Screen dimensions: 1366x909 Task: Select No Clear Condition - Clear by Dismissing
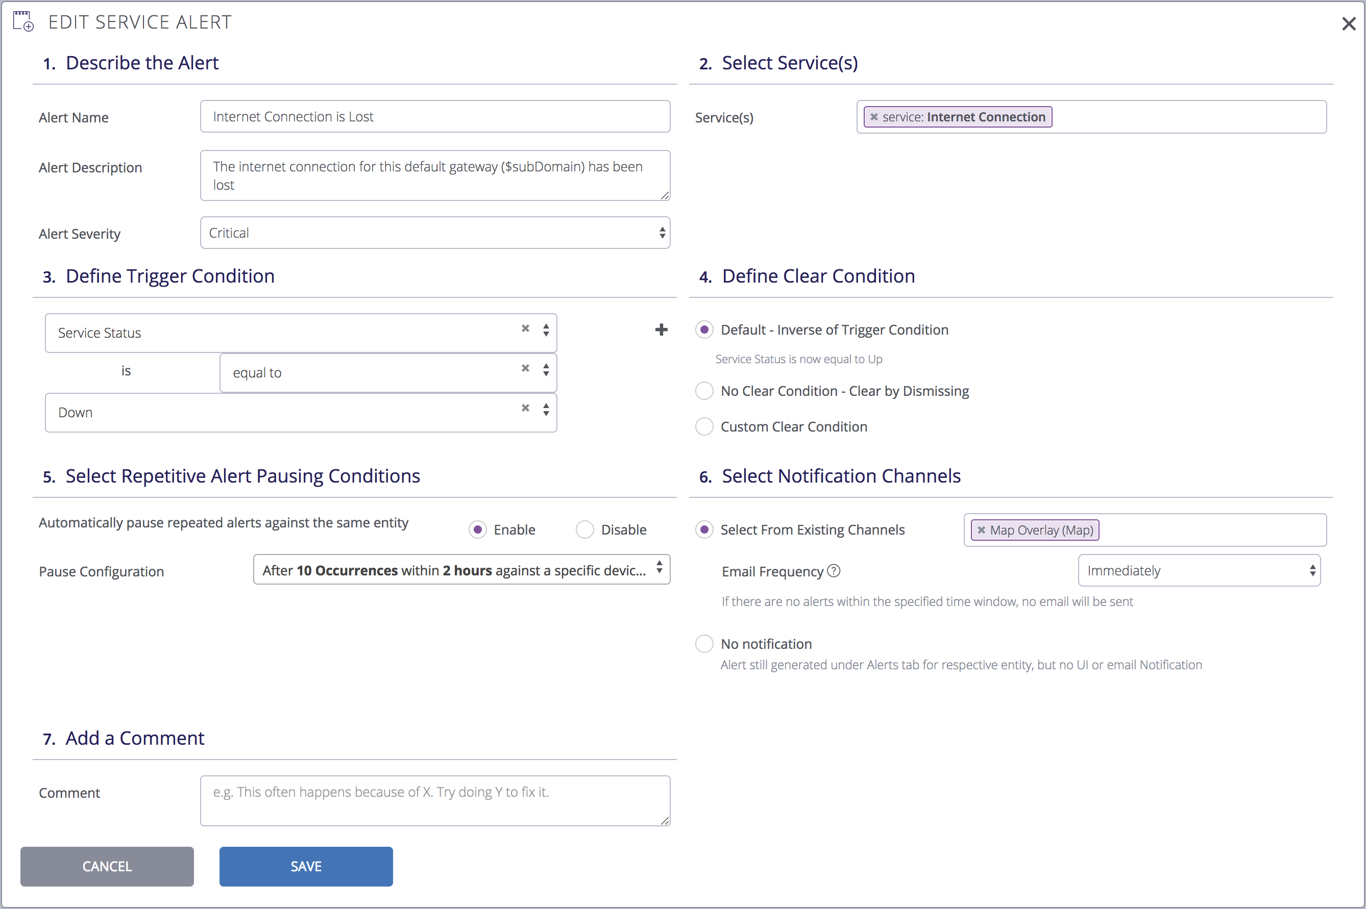703,391
